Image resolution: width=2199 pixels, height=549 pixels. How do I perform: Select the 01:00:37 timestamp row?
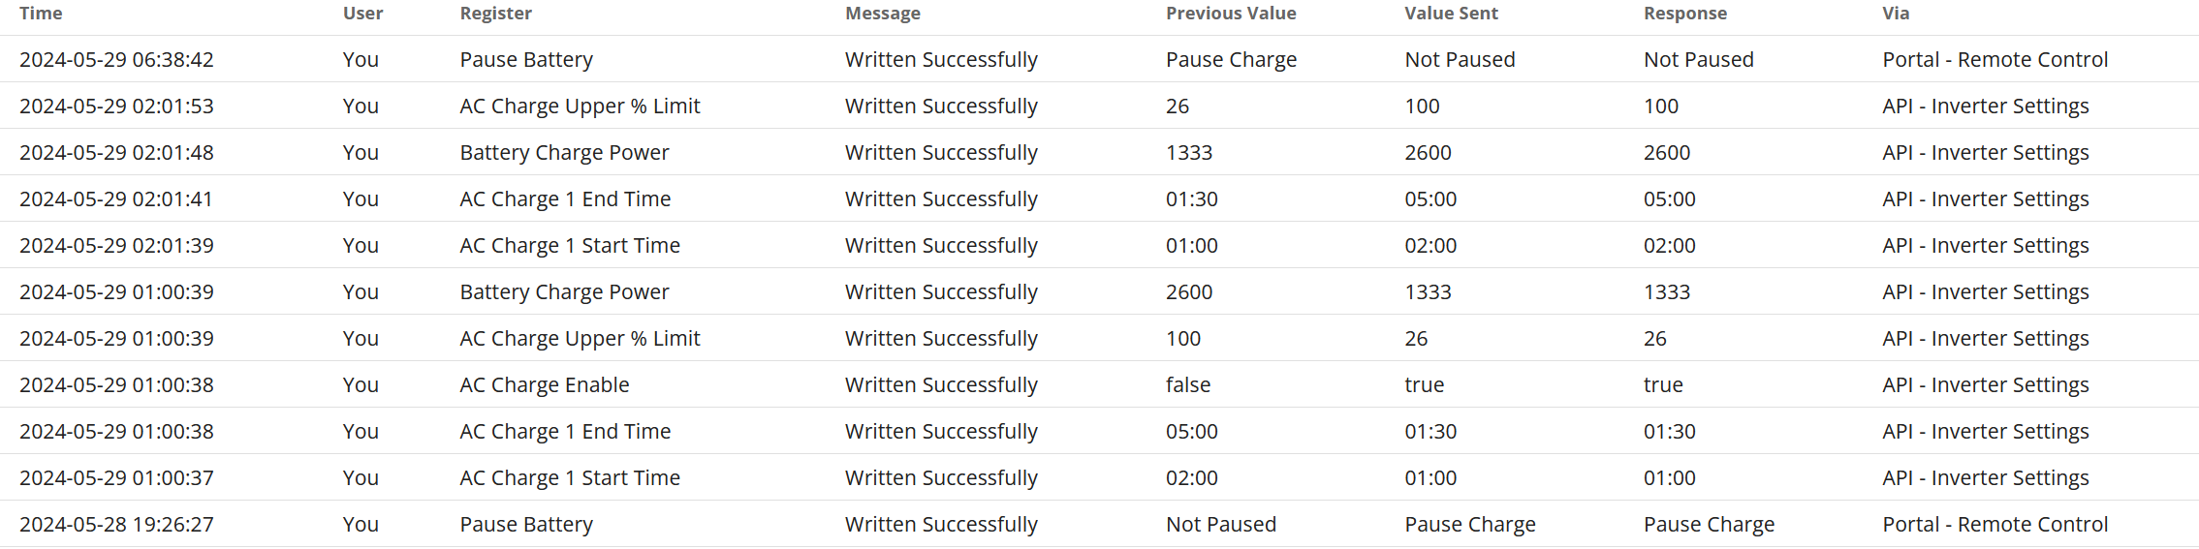(x=1099, y=477)
